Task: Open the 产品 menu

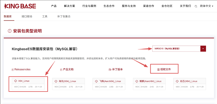Action: 54,6
